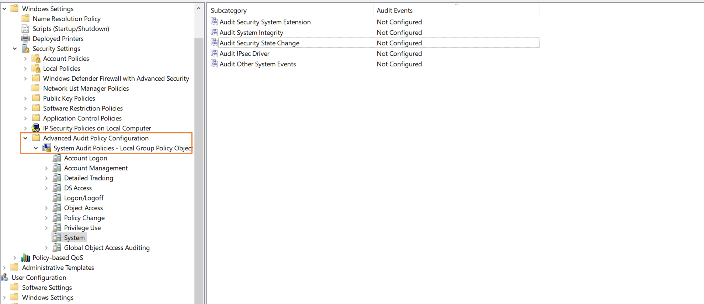
Task: Click the tree pane scroll up arrow
Action: pos(199,8)
